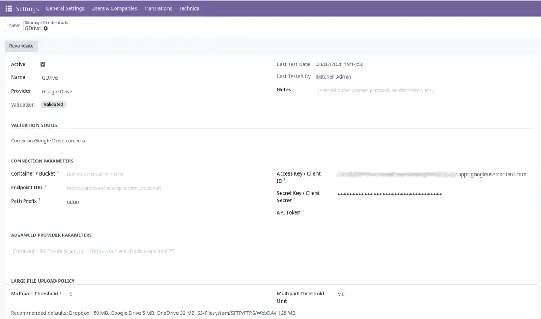Click the help icon beside Container / Bucket

pyautogui.click(x=58, y=172)
